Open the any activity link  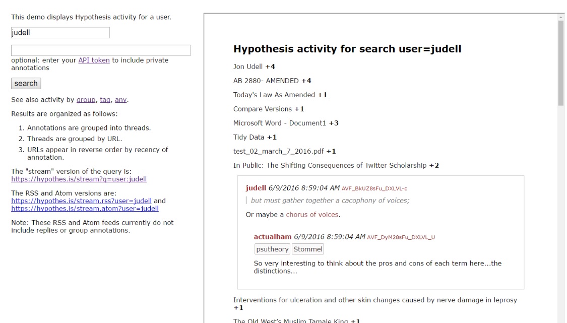click(x=121, y=99)
